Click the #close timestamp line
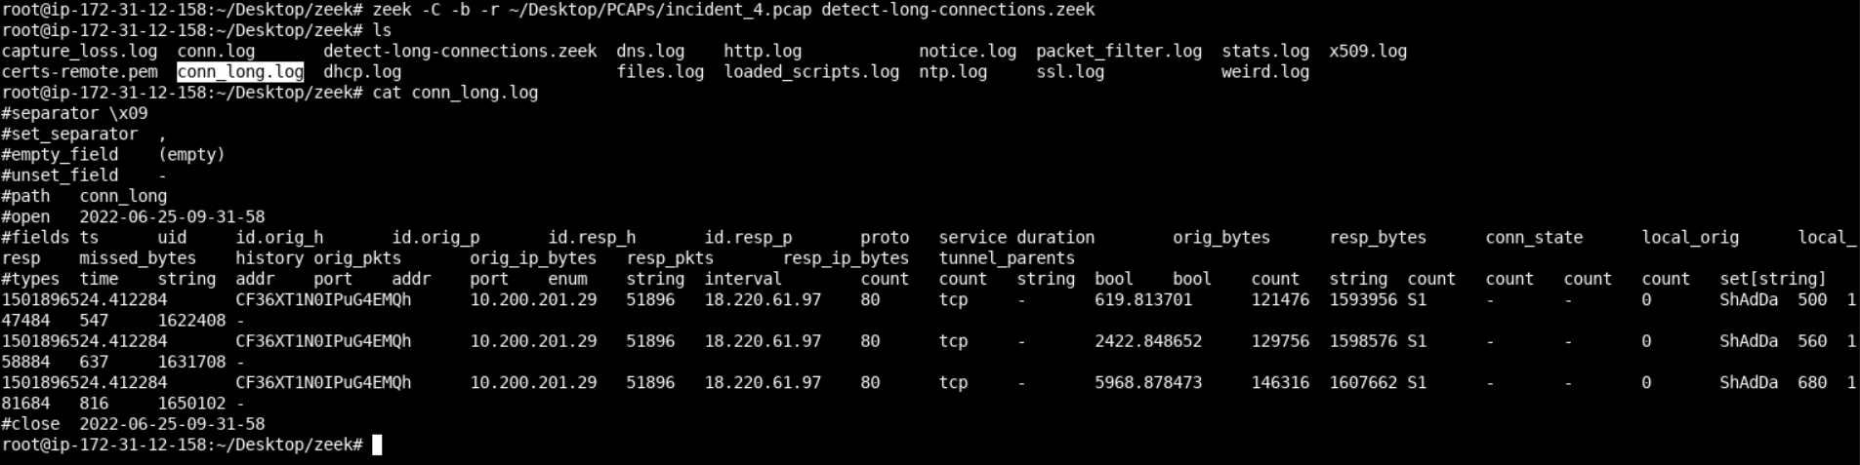This screenshot has width=1860, height=465. pyautogui.click(x=133, y=424)
